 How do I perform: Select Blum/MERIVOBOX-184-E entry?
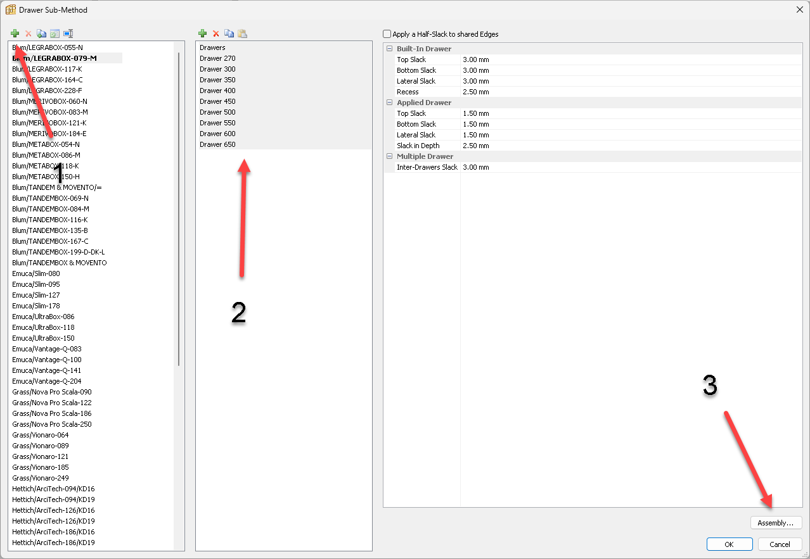click(x=49, y=134)
